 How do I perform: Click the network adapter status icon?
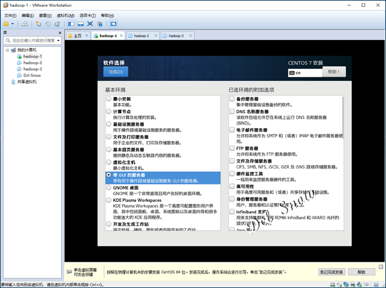point(346,285)
